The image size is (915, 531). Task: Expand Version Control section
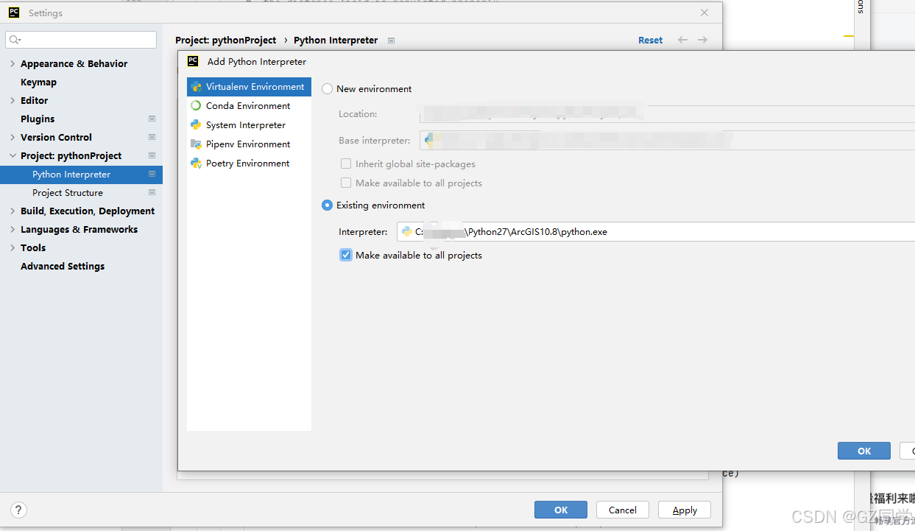point(13,138)
